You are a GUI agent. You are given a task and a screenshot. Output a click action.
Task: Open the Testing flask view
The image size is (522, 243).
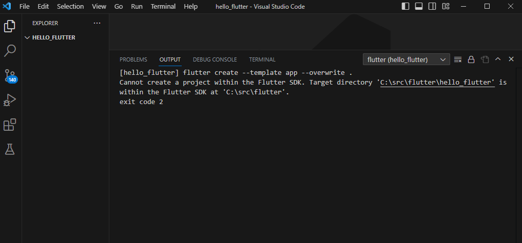[10, 149]
